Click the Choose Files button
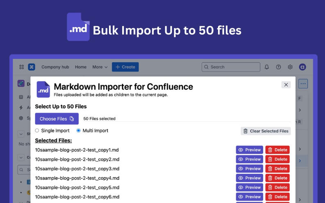 point(57,119)
